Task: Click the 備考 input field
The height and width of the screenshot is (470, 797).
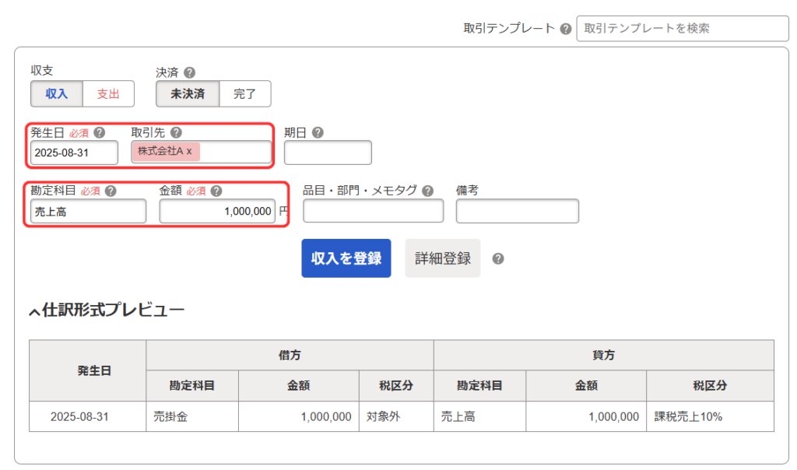Action: (517, 212)
